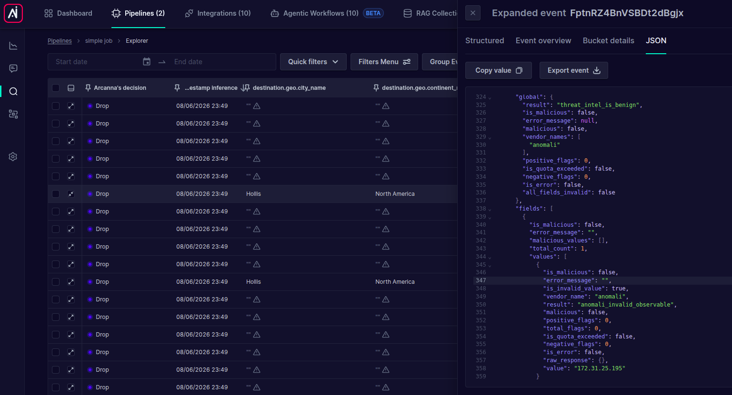Open the Filters Menu button
Image resolution: width=732 pixels, height=395 pixels.
[384, 62]
